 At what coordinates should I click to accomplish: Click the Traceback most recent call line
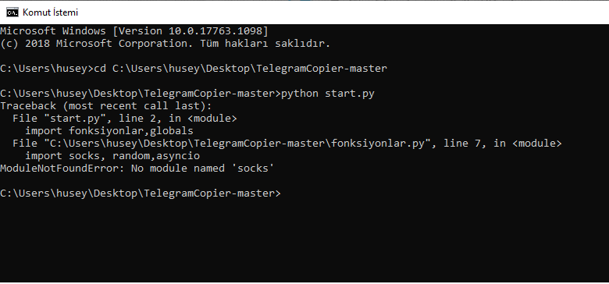(x=105, y=106)
